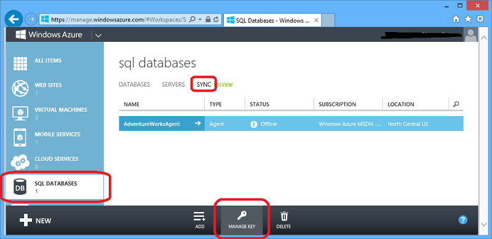
Task: Switch to the Databases tab
Action: [135, 85]
